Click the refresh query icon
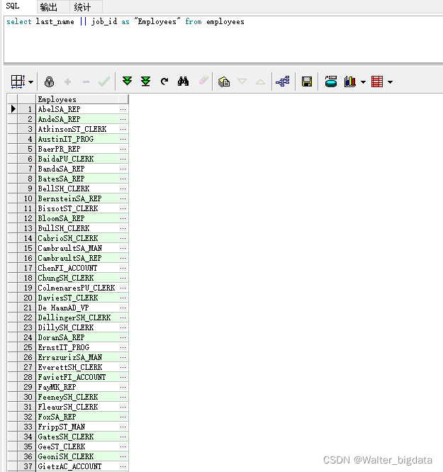443x472 pixels. point(164,82)
